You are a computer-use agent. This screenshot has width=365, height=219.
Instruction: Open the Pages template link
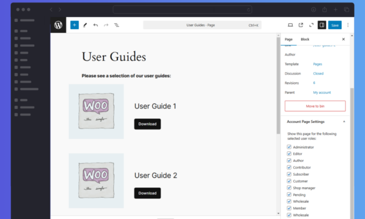[x=318, y=64]
